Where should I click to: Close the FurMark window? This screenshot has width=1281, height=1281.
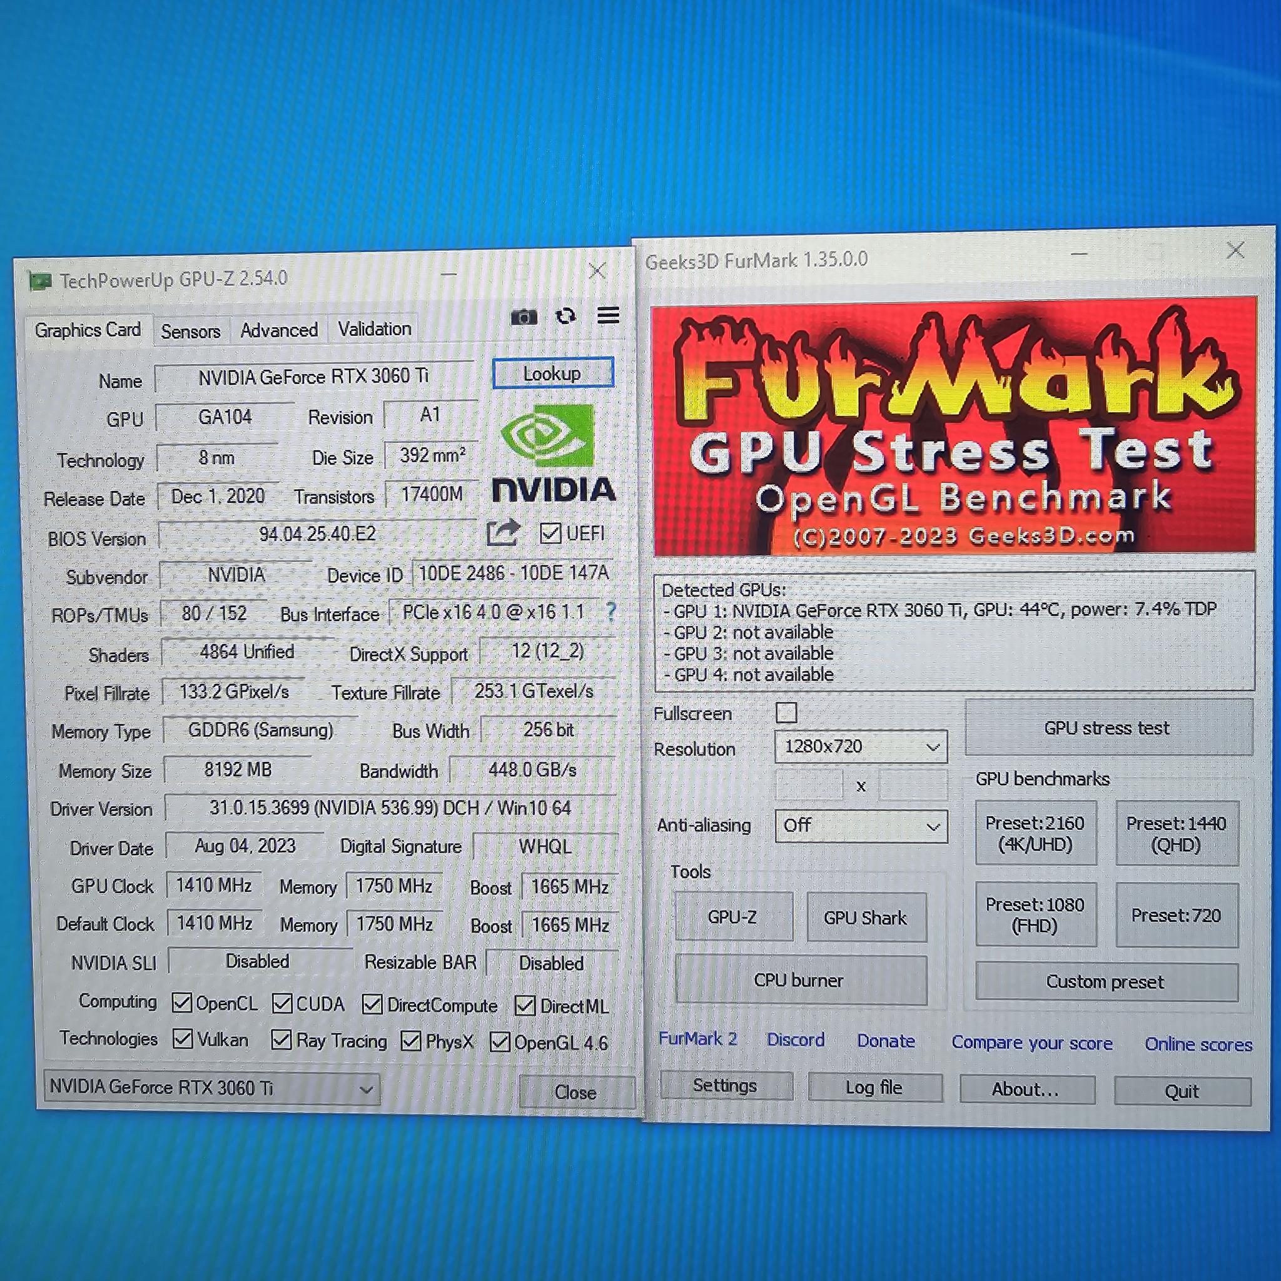coord(1235,250)
